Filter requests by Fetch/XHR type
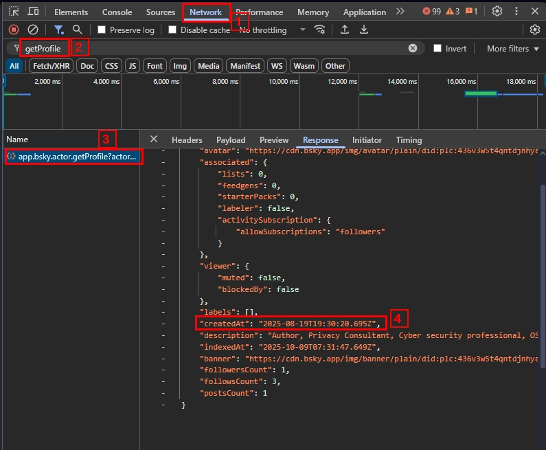The image size is (546, 450). (x=50, y=66)
